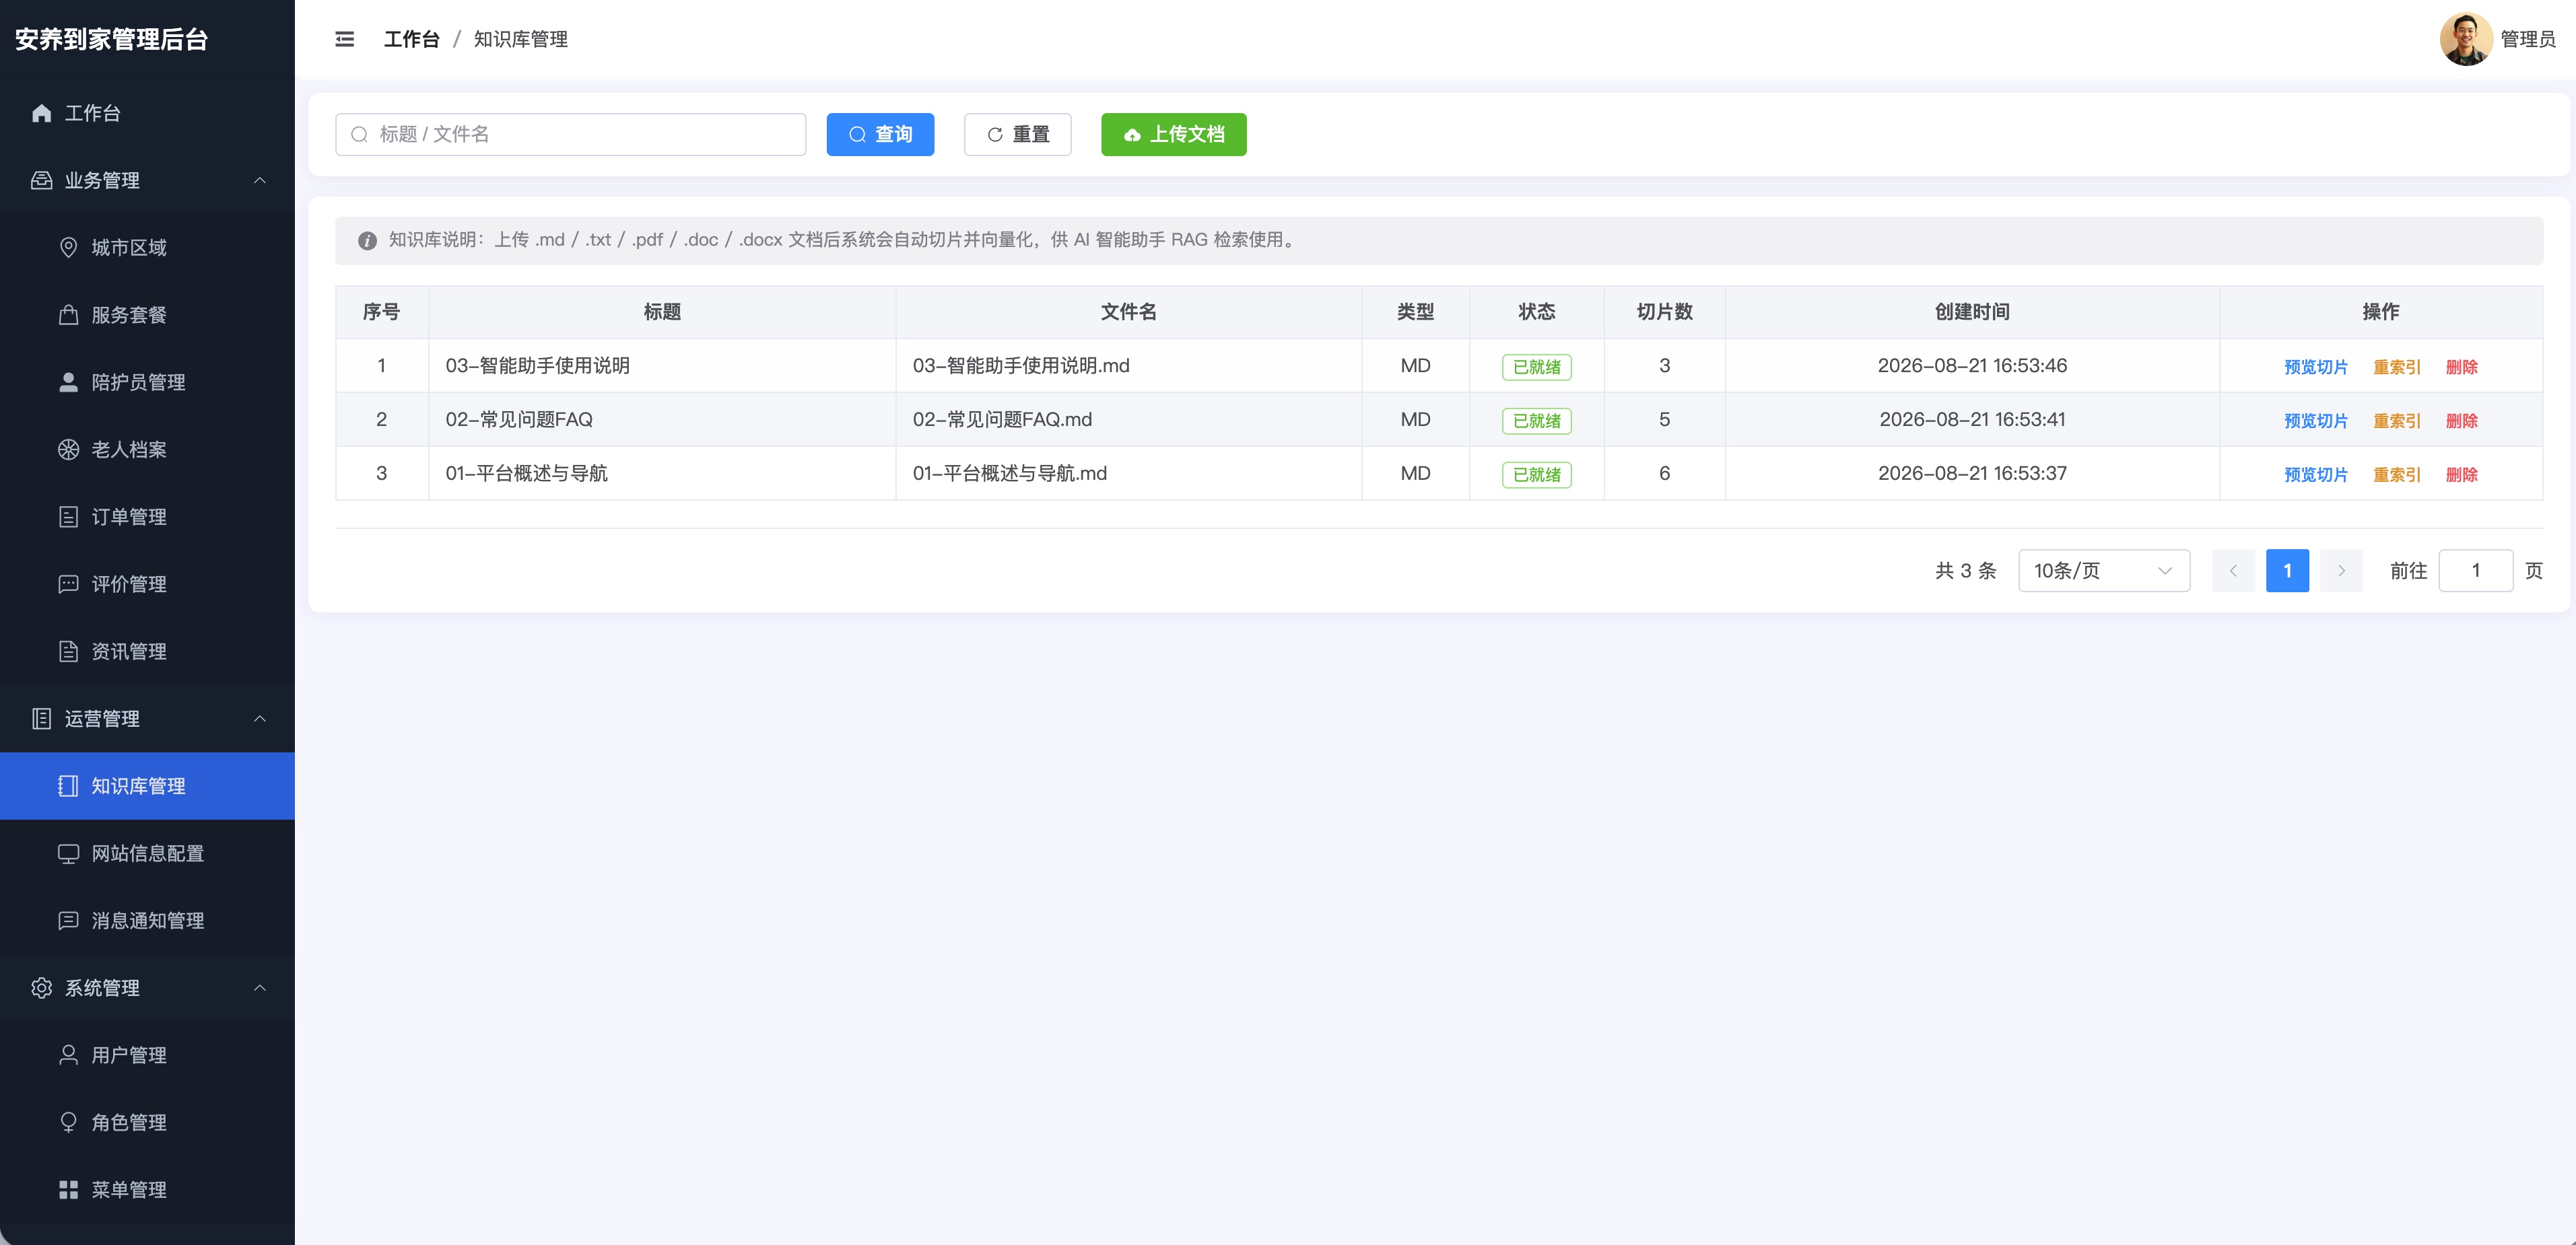This screenshot has height=1245, width=2576.
Task: Click timestamp 2026-08-21 16:53:46
Action: 1972,365
